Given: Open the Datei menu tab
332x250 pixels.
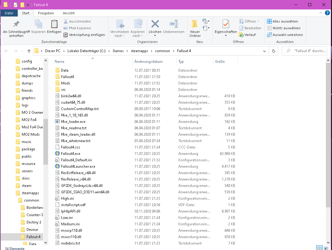Looking at the screenshot, I should point(9,13).
